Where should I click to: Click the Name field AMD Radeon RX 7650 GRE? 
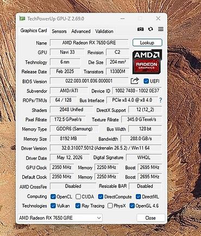(89, 43)
